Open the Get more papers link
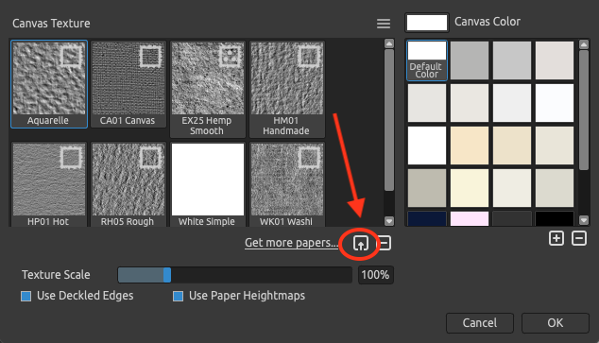This screenshot has width=599, height=343. (x=291, y=243)
